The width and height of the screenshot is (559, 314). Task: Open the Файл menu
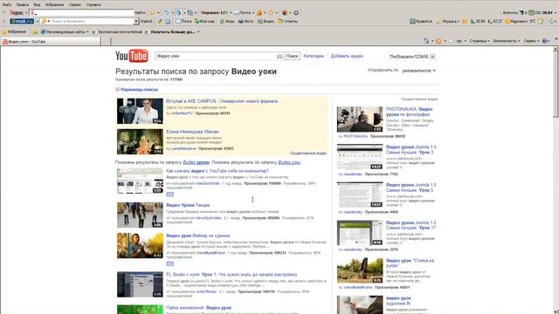click(6, 4)
